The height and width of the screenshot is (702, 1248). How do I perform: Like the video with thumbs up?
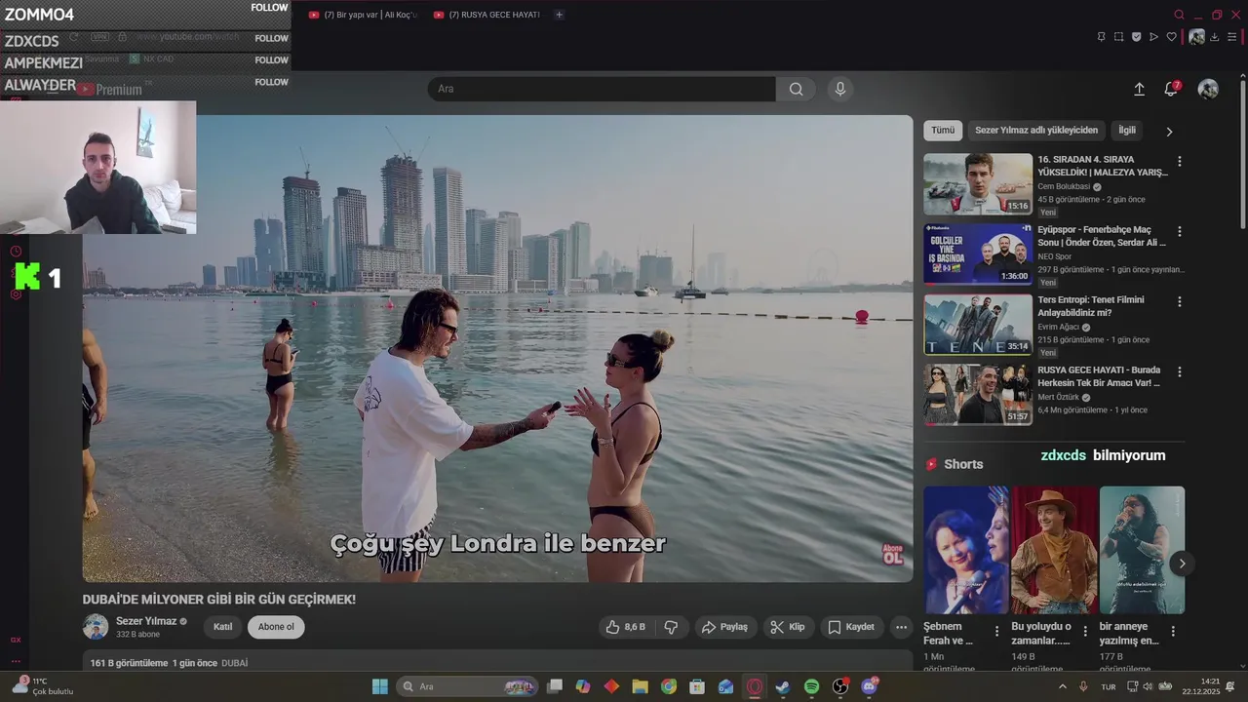(x=625, y=627)
